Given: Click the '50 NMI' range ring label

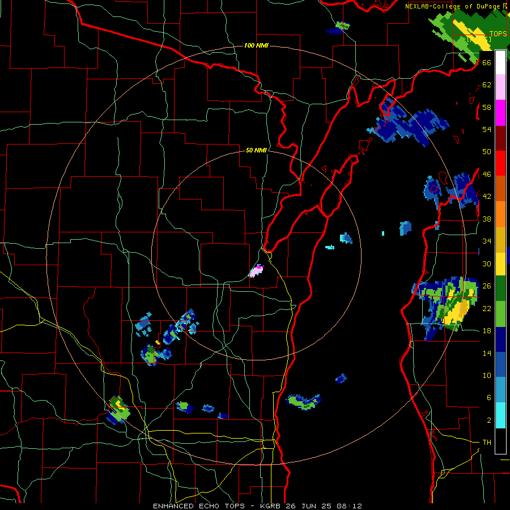Looking at the screenshot, I should click(x=256, y=150).
